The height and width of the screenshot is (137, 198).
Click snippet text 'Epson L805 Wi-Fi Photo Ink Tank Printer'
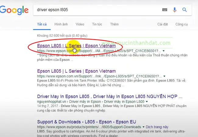pyautogui.click(x=67, y=80)
